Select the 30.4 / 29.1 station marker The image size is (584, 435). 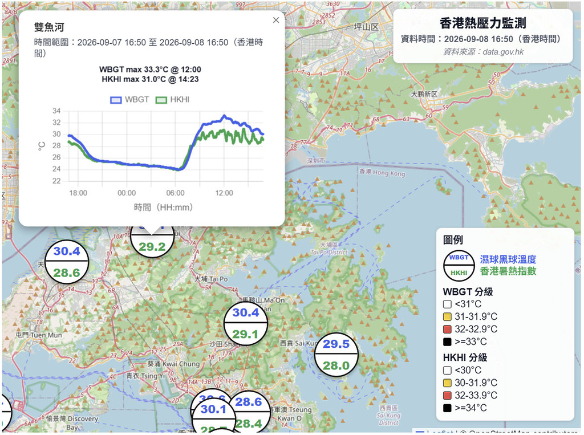tap(245, 323)
